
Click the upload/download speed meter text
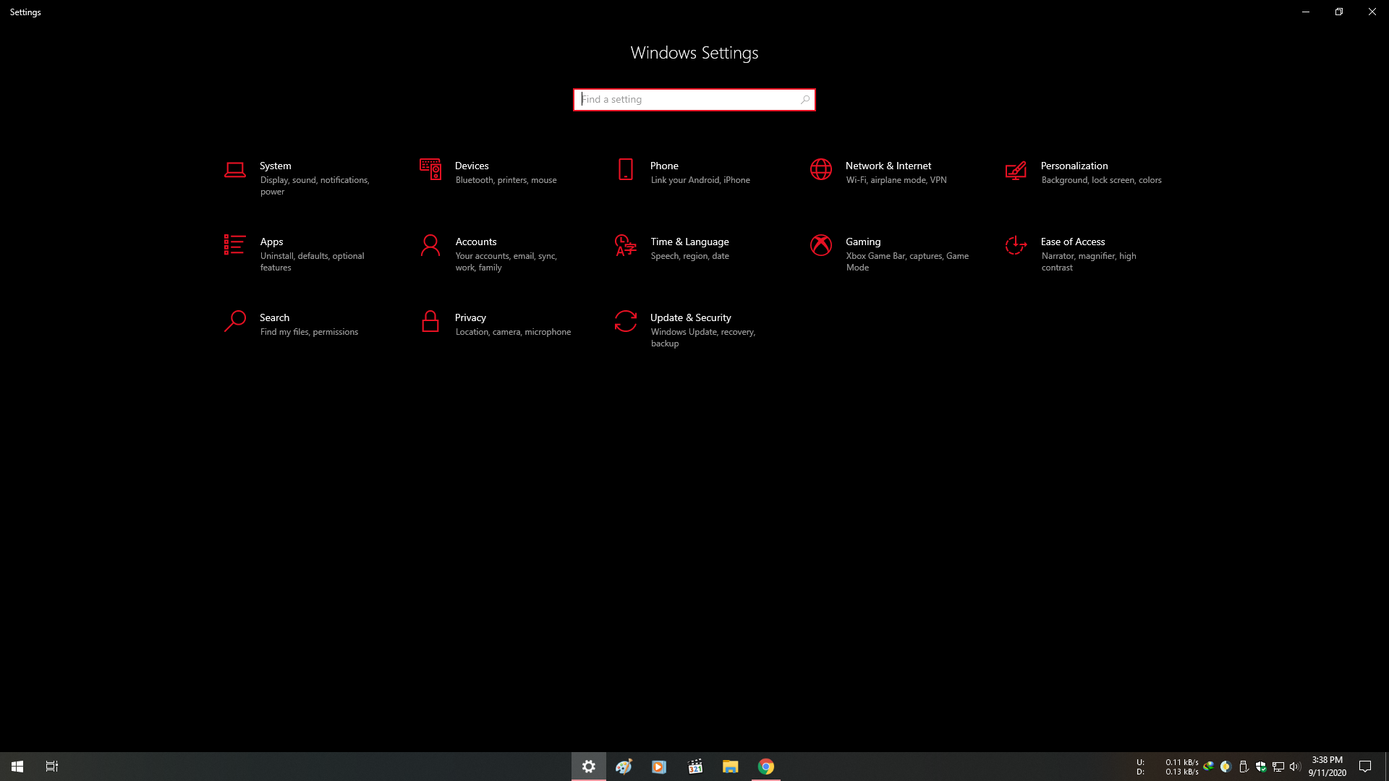tap(1168, 767)
